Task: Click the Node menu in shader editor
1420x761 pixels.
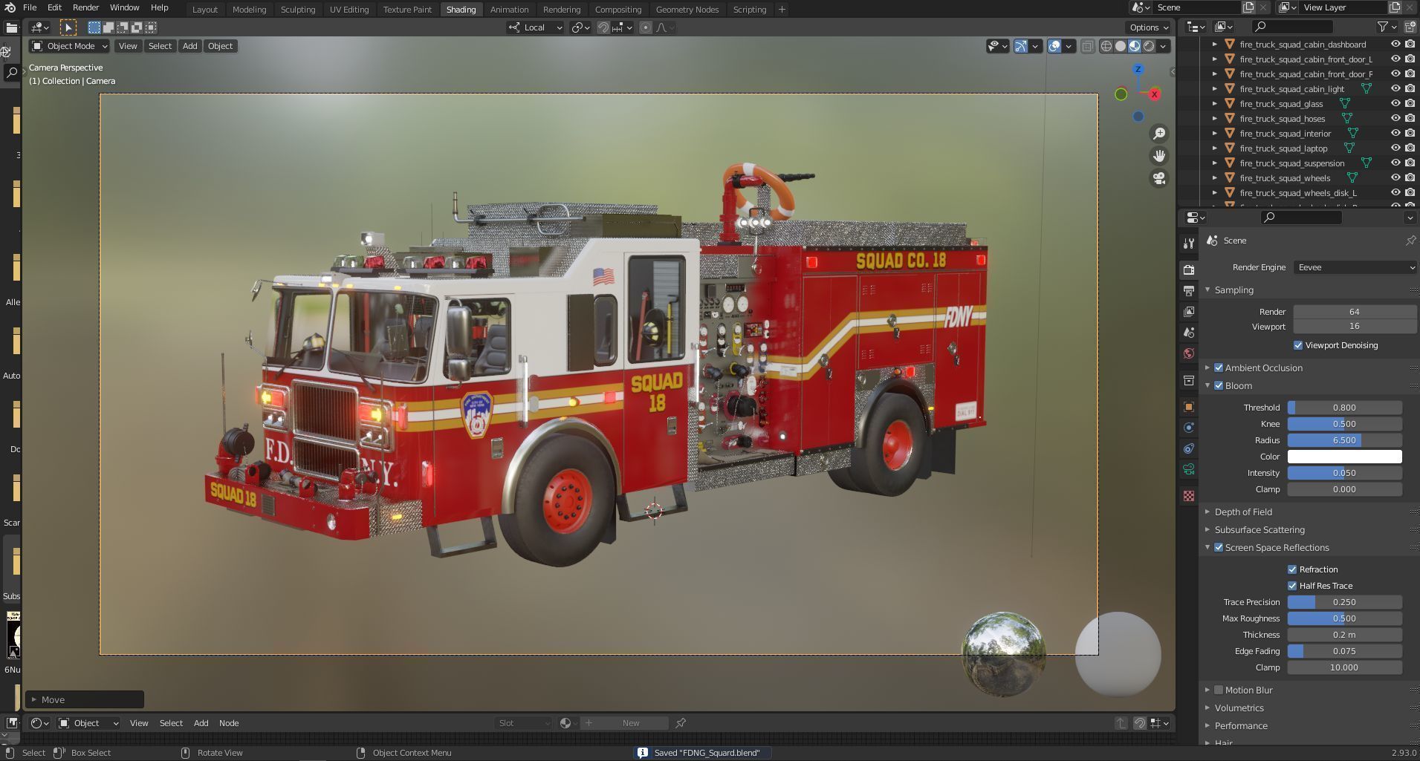Action: 229,723
